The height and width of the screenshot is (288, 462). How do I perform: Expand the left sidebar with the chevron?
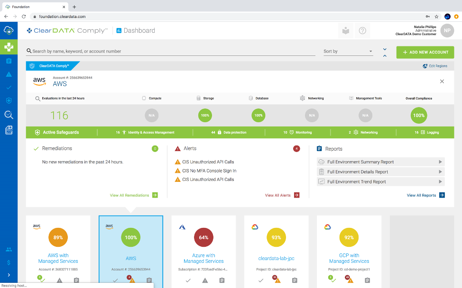(x=9, y=275)
